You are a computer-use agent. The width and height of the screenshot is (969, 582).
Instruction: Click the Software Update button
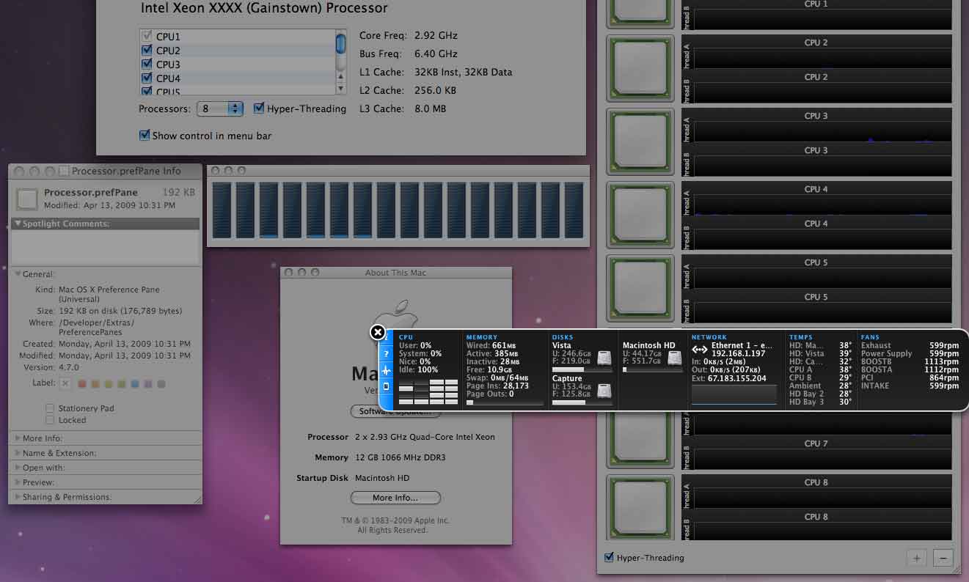coord(395,412)
